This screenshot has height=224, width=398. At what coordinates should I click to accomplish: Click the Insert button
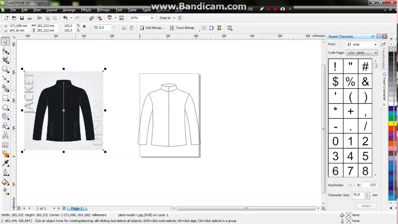tap(366, 206)
